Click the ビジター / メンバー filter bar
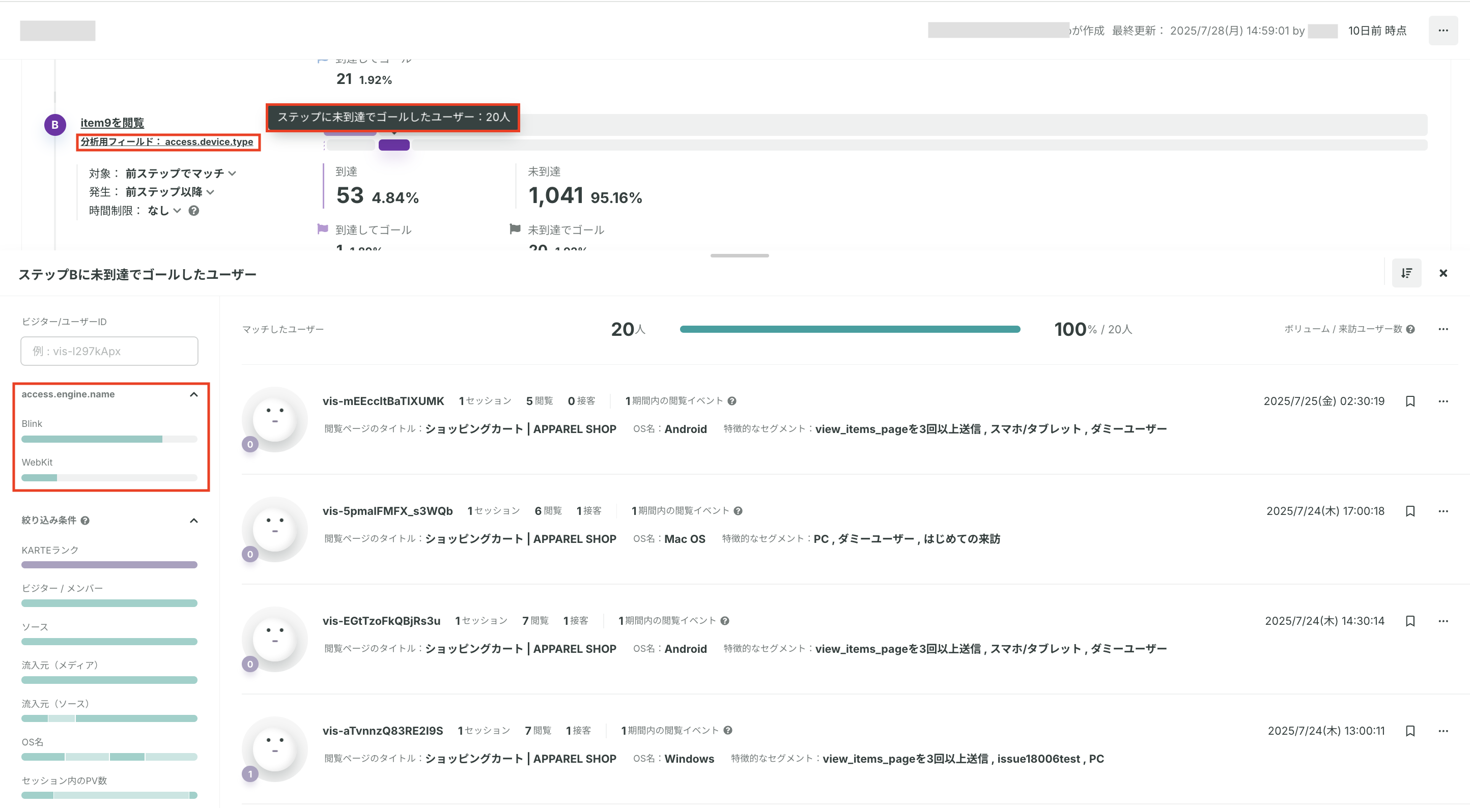Viewport: 1470px width, 808px height. click(x=109, y=603)
